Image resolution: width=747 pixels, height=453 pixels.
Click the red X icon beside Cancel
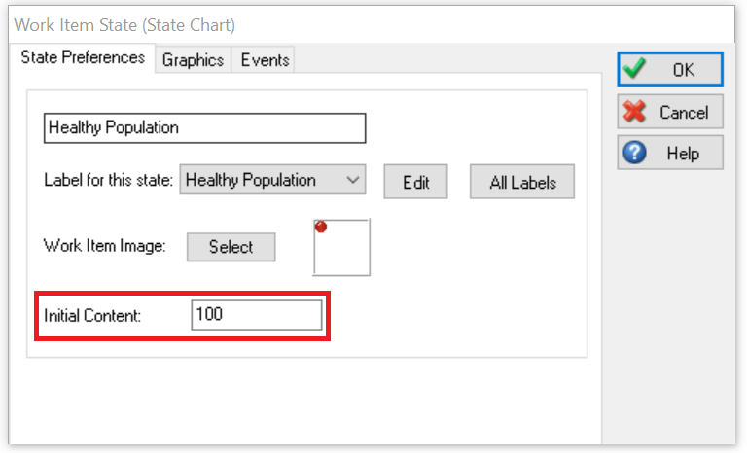pyautogui.click(x=634, y=111)
